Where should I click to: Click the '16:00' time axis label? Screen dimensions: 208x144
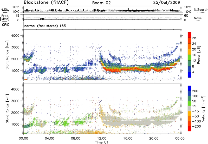tap(128, 139)
